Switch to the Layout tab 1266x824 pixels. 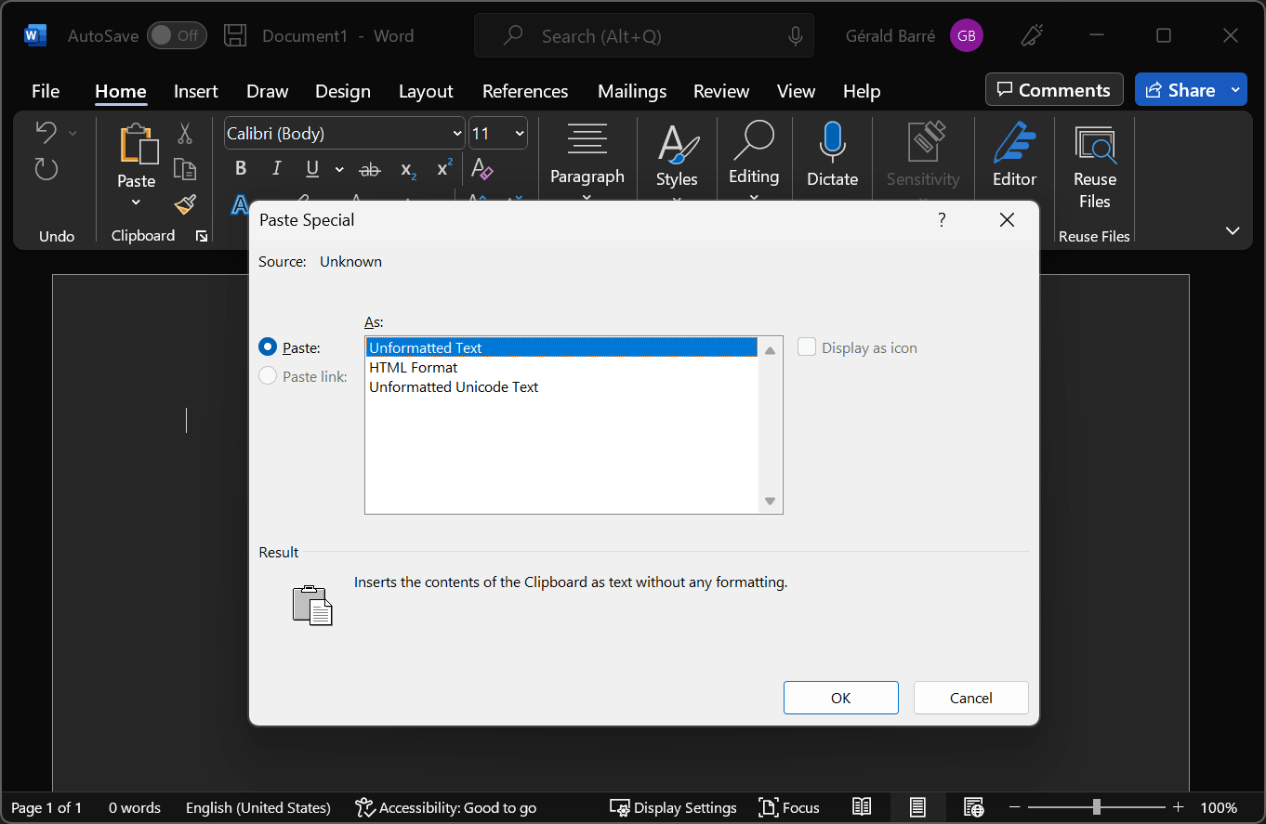(426, 91)
